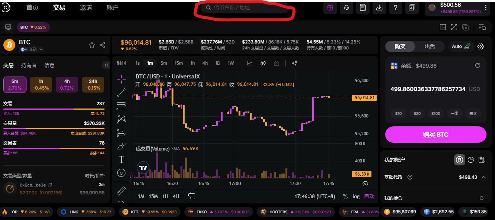Switch to the 出售 sell side

[x=429, y=46]
